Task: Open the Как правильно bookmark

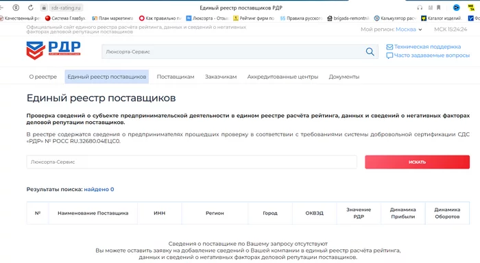Action: tap(160, 18)
